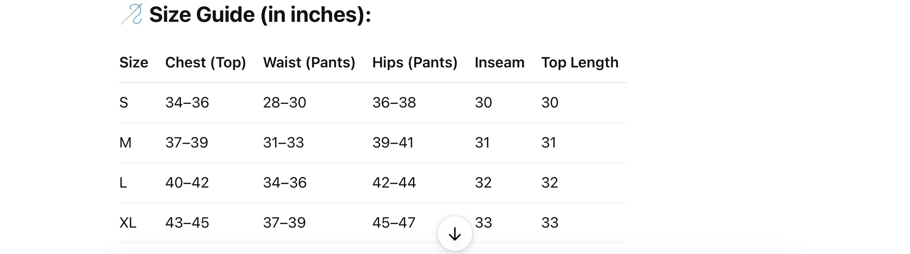
Task: Click chest value 34–36
Action: (187, 102)
